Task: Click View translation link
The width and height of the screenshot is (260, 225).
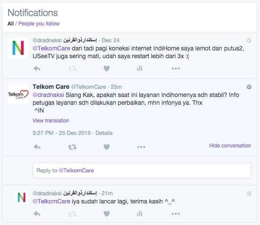Action: 51,121
